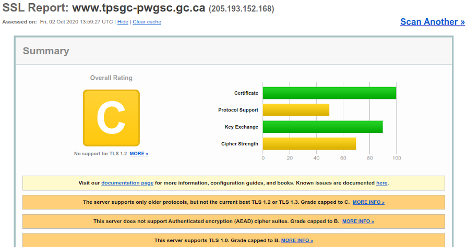This screenshot has height=247, width=467.
Task: Open MORE link under No support for TLS 1.2
Action: tap(139, 154)
